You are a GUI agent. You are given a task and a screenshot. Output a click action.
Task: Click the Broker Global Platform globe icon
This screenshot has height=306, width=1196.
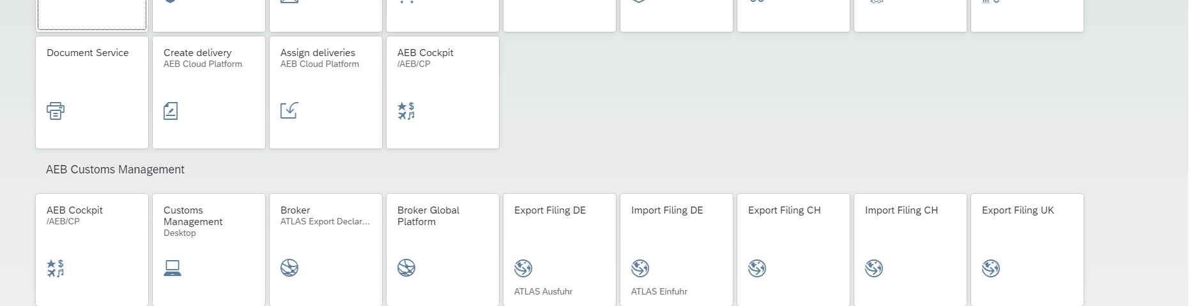coord(406,268)
